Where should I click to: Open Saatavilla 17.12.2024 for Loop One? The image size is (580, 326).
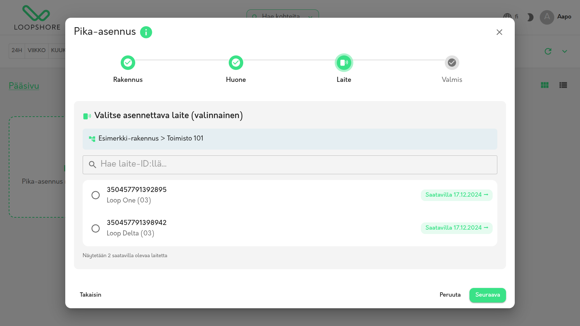[x=457, y=195]
